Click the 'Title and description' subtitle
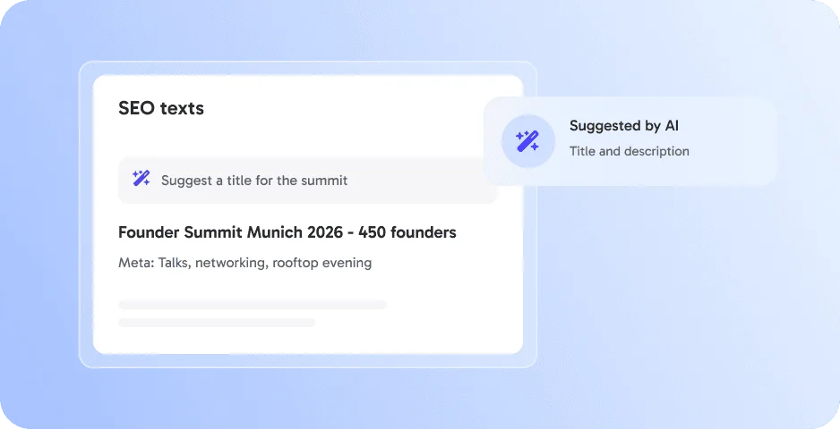The image size is (840, 429). coord(630,151)
